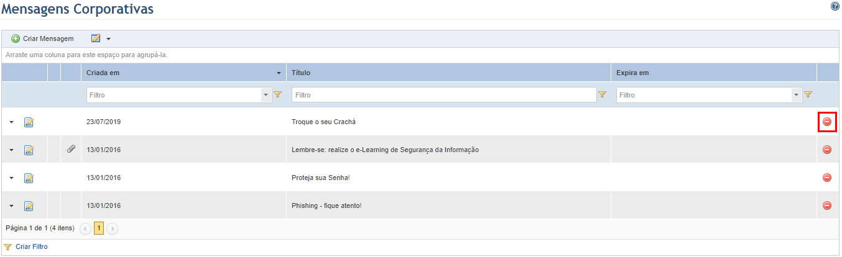This screenshot has height=257, width=842.
Task: Apply the filter funnel for Título column
Action: click(x=602, y=95)
